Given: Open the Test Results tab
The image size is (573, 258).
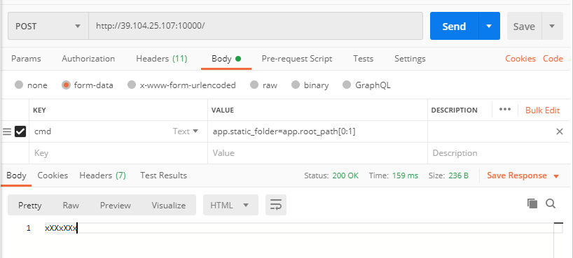Looking at the screenshot, I should (163, 175).
